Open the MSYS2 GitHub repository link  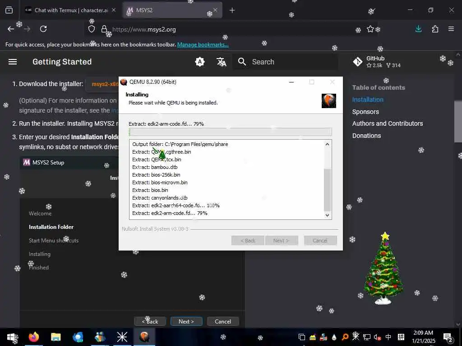click(x=377, y=62)
